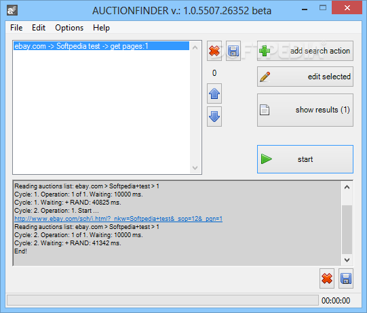This screenshot has height=313, width=367.
Task: Open the Edit menu
Action: (x=39, y=28)
